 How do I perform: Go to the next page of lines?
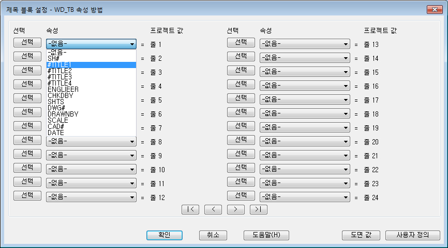236,209
